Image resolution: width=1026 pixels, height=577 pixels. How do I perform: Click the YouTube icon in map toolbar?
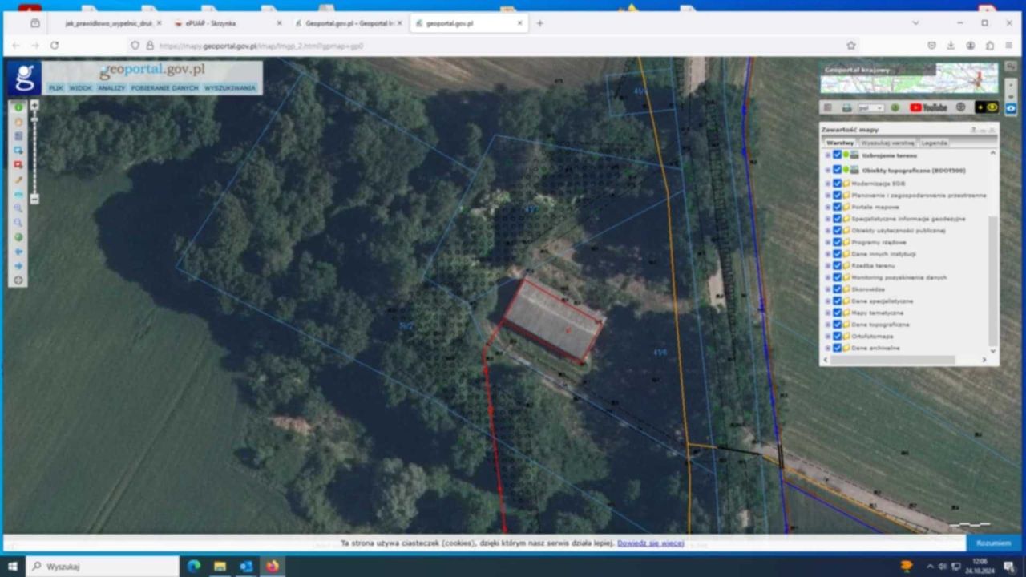coord(928,107)
